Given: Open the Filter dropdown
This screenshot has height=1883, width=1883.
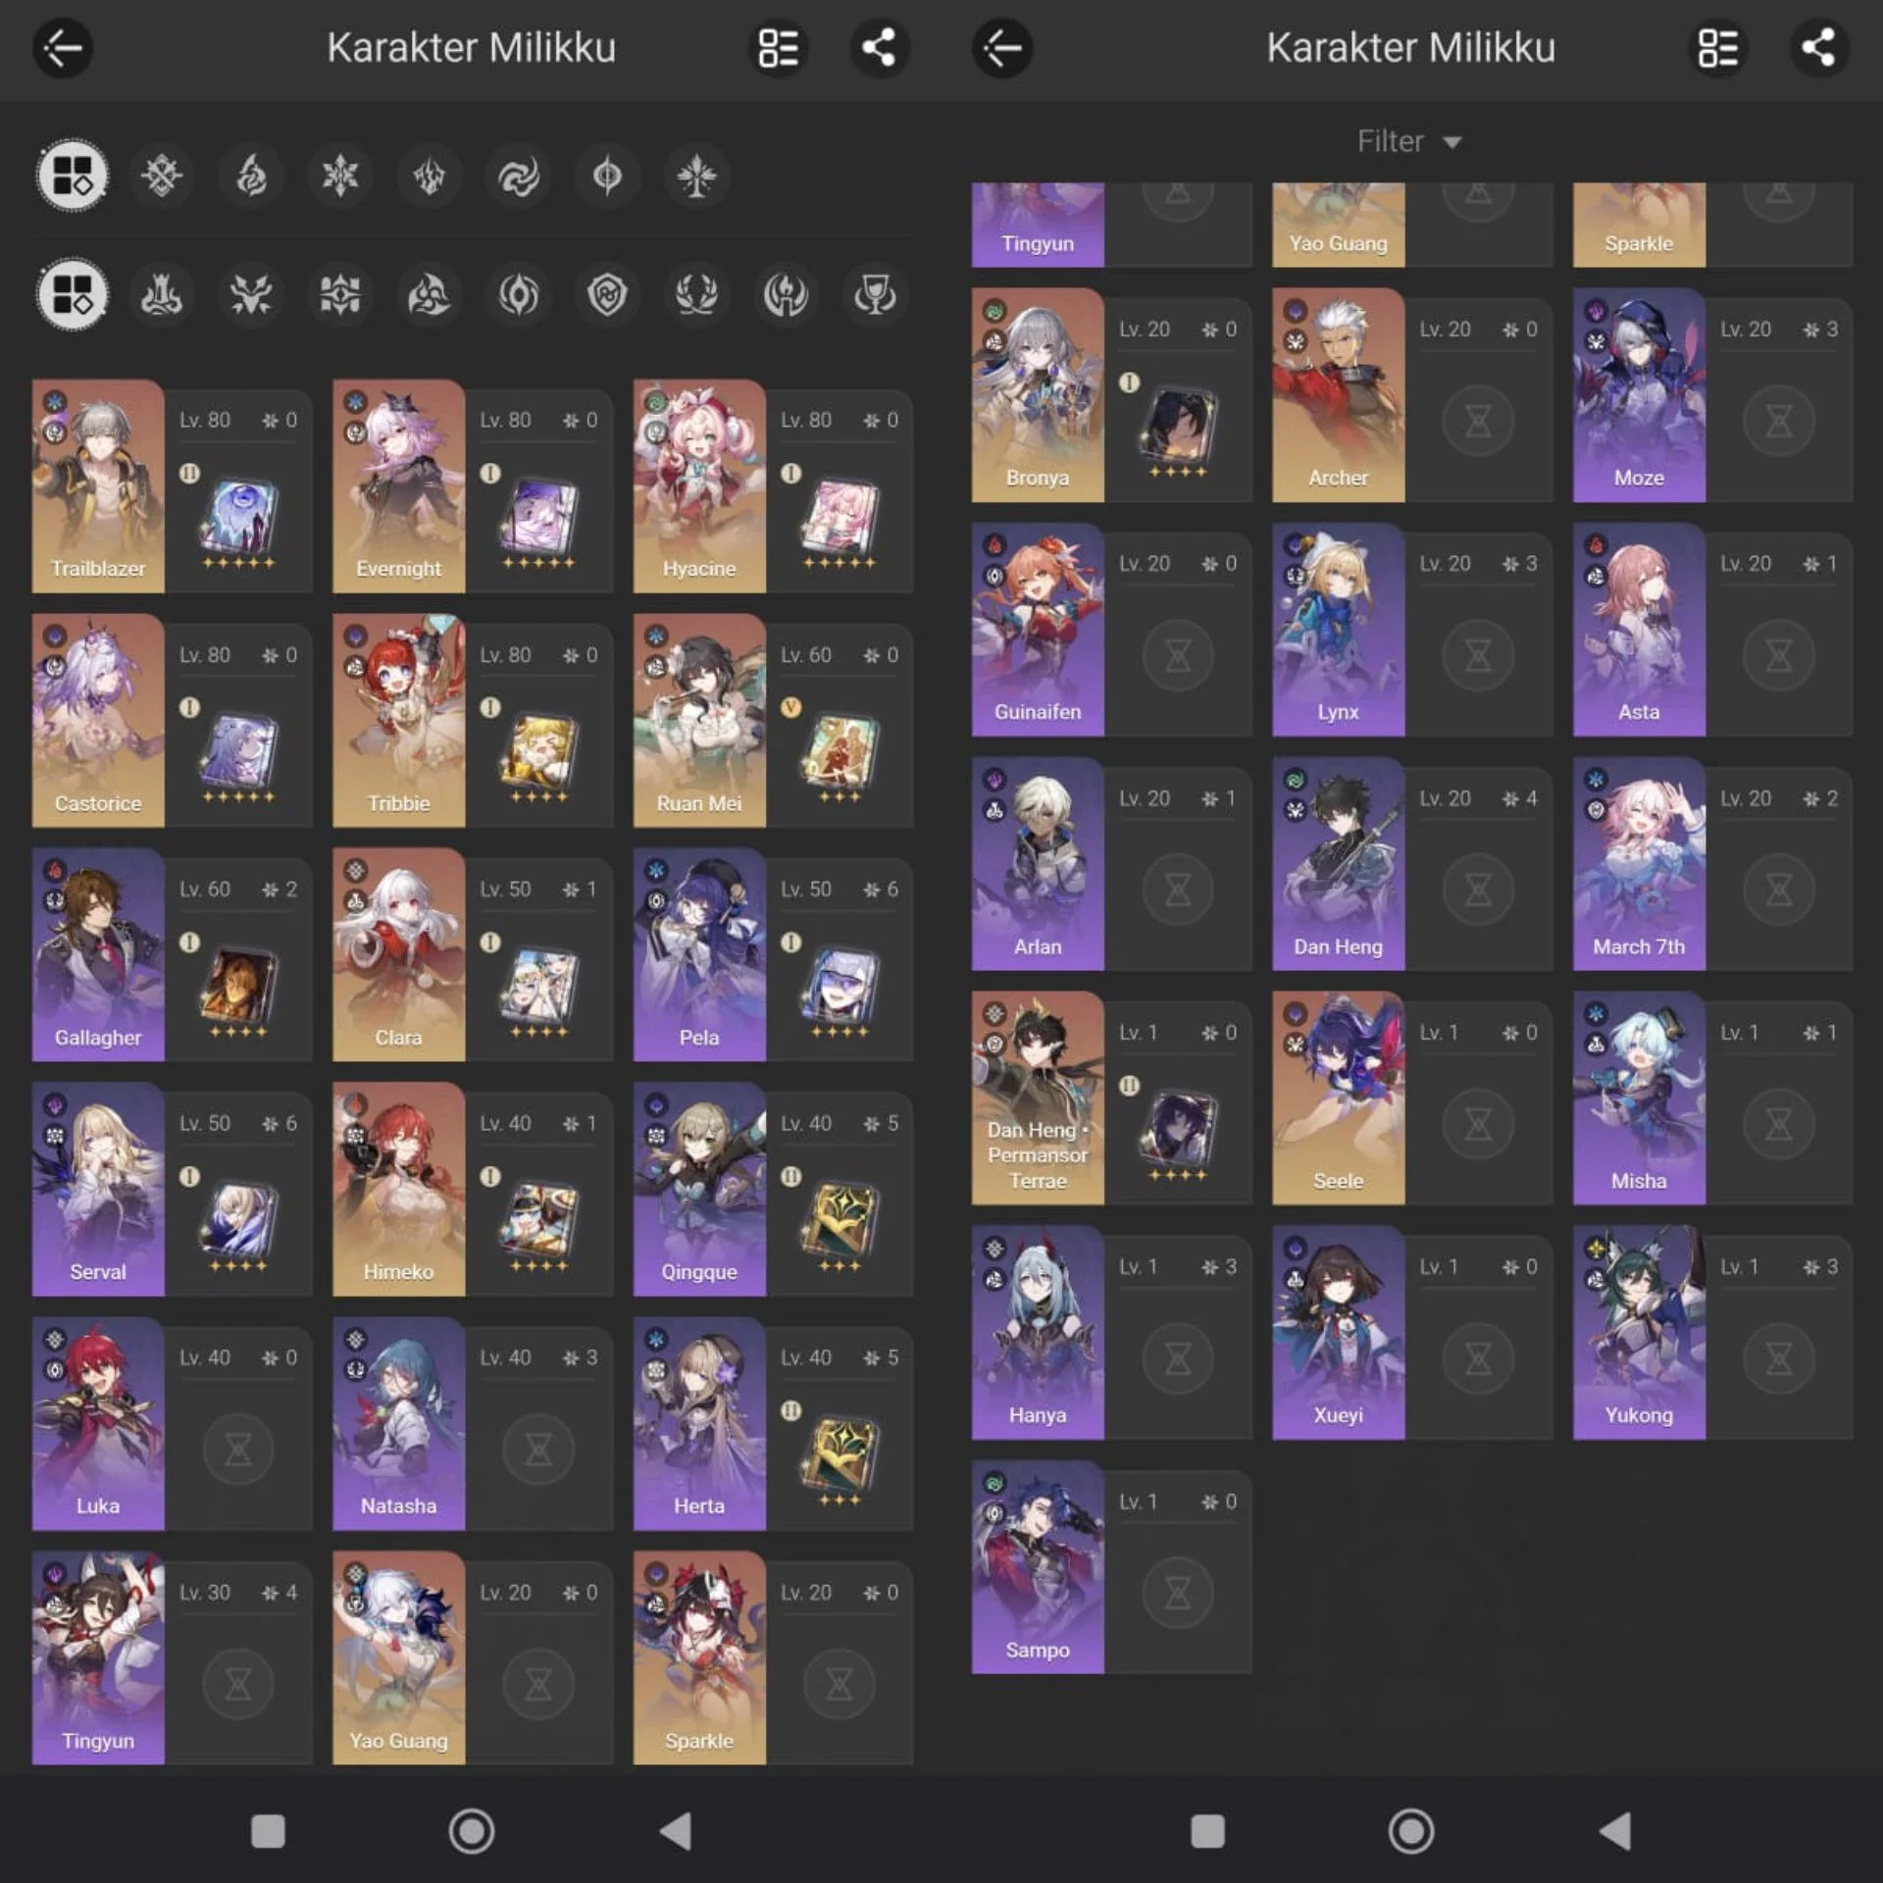Looking at the screenshot, I should point(1409,141).
